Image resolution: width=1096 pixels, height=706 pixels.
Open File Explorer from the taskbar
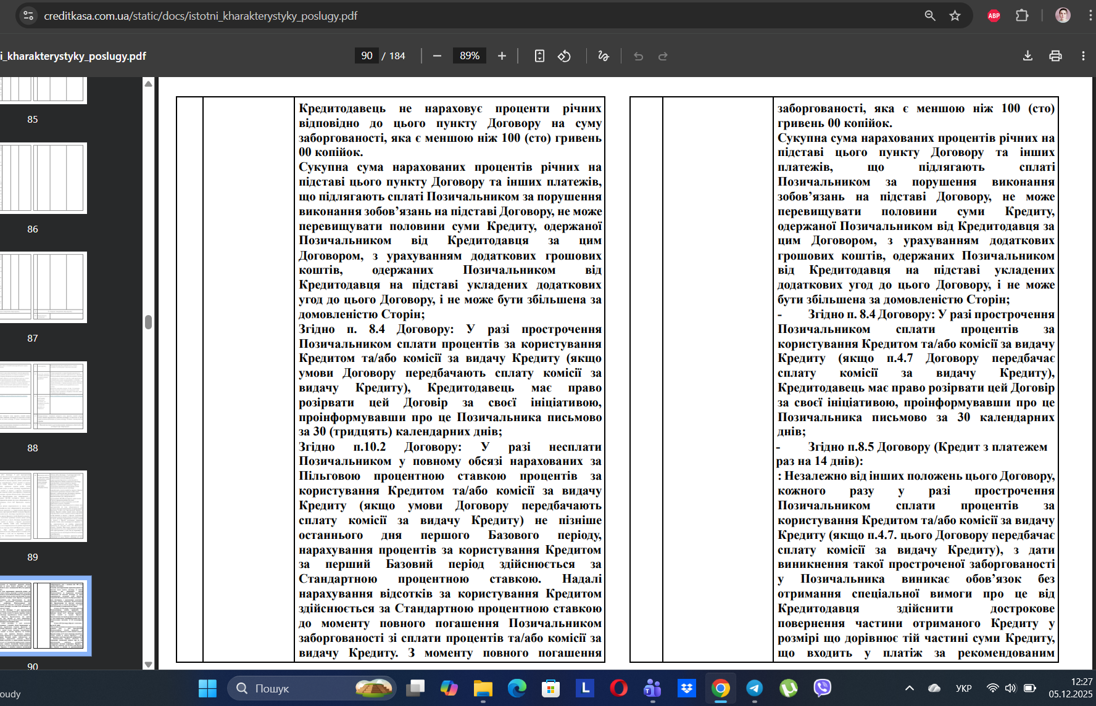pyautogui.click(x=483, y=688)
